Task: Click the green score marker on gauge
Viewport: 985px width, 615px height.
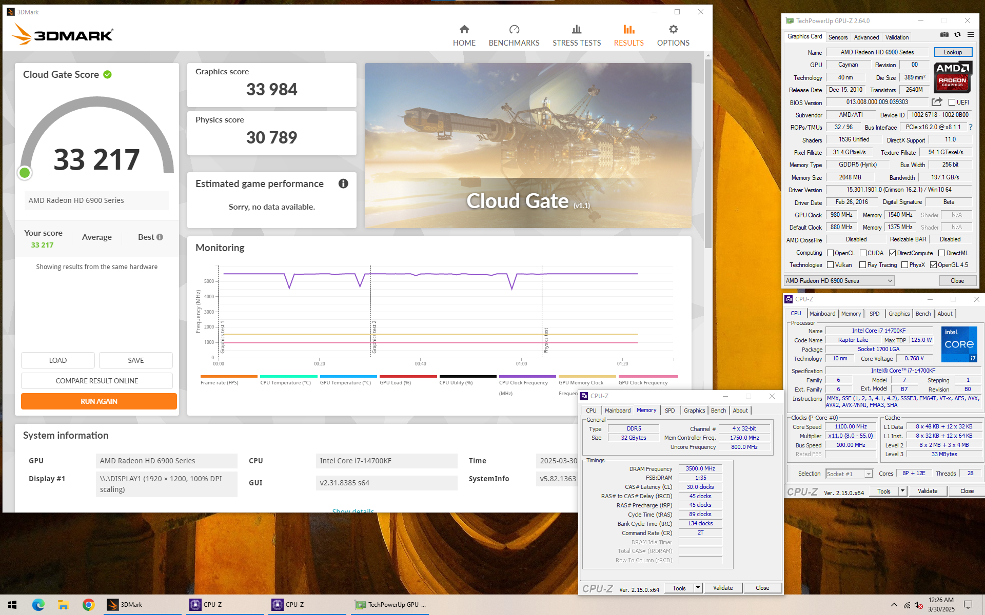Action: (x=25, y=173)
